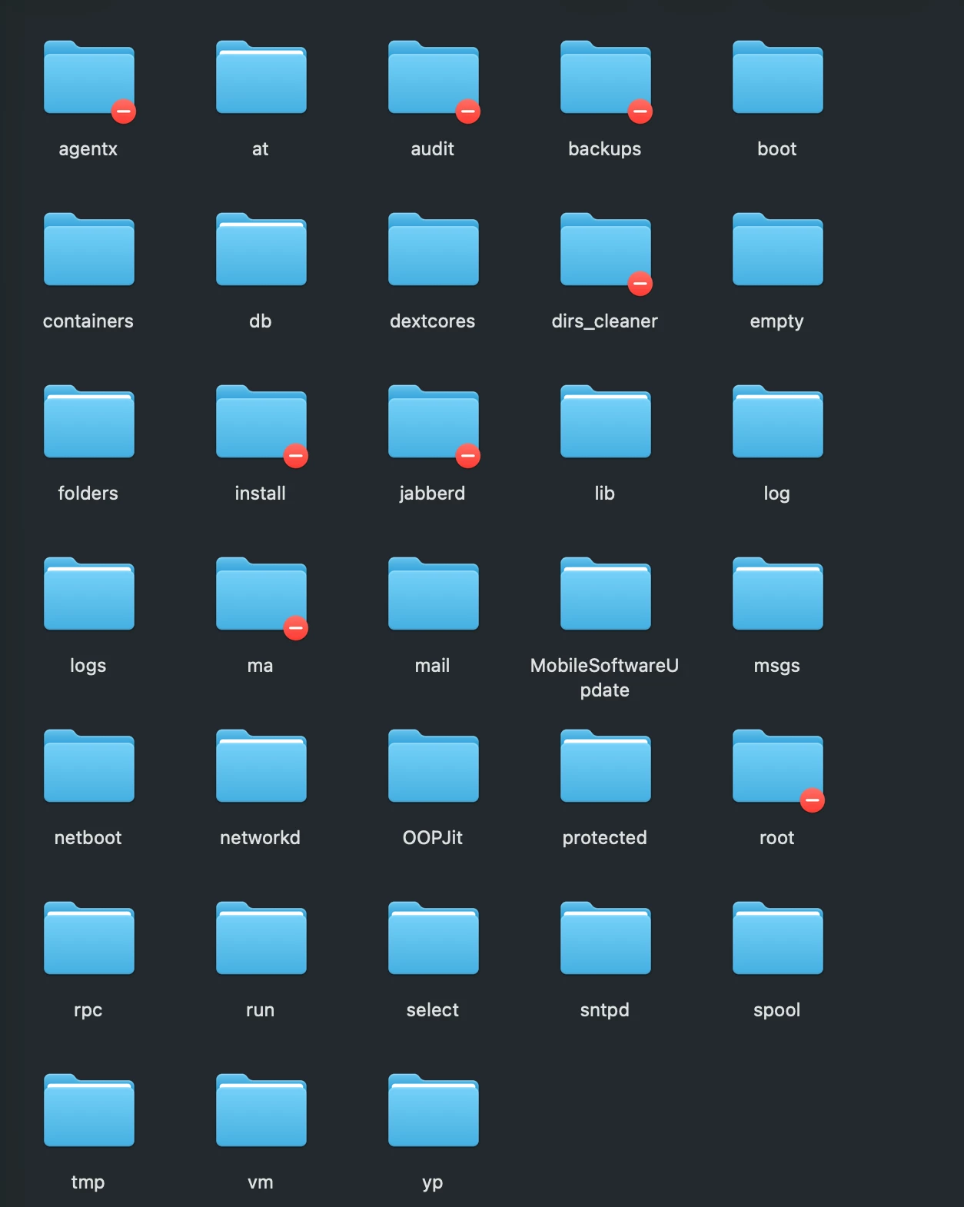
Task: Click the "install" name label
Action: click(x=261, y=493)
